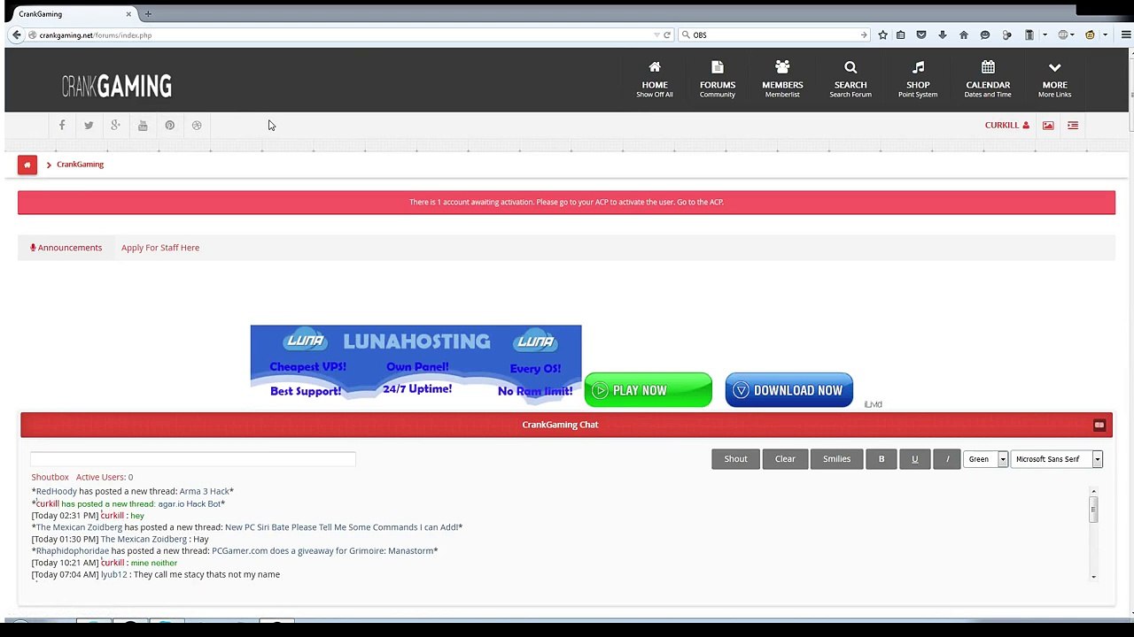This screenshot has height=637, width=1134.
Task: Click the shoutbox scrollbar up arrow
Action: [1094, 492]
